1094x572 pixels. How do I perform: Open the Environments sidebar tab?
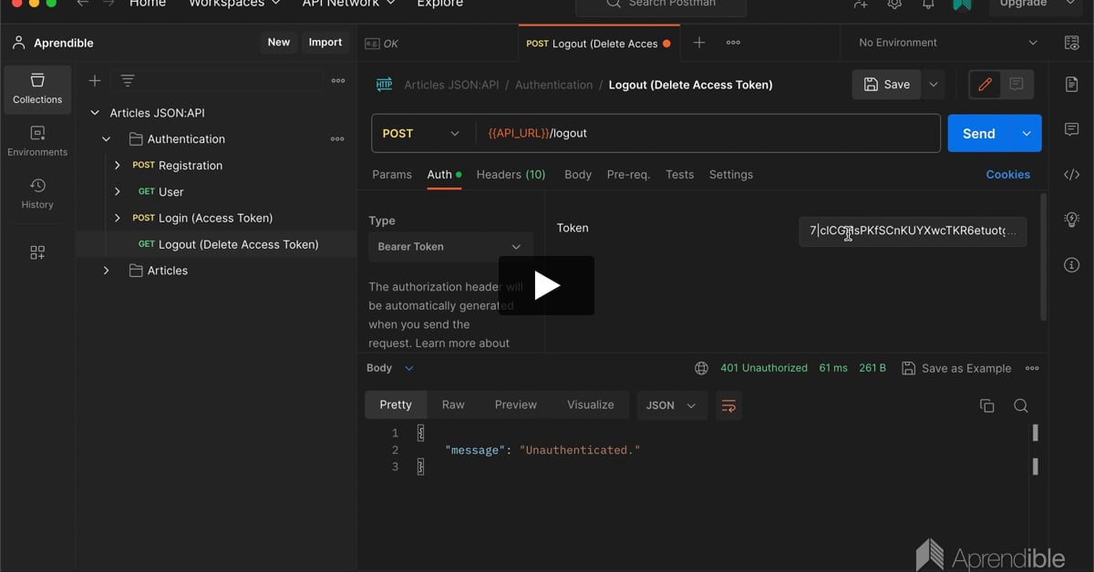37,141
